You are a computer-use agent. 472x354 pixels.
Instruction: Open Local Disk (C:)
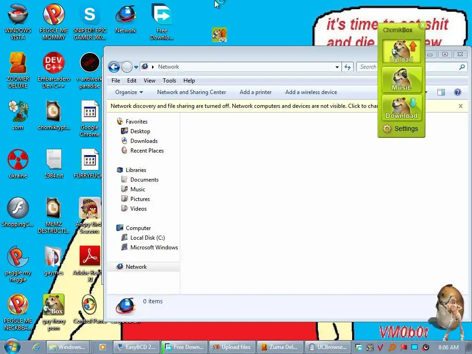147,238
